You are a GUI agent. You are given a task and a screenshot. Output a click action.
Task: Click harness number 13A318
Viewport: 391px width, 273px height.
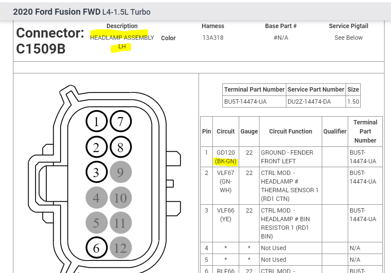[x=213, y=38]
